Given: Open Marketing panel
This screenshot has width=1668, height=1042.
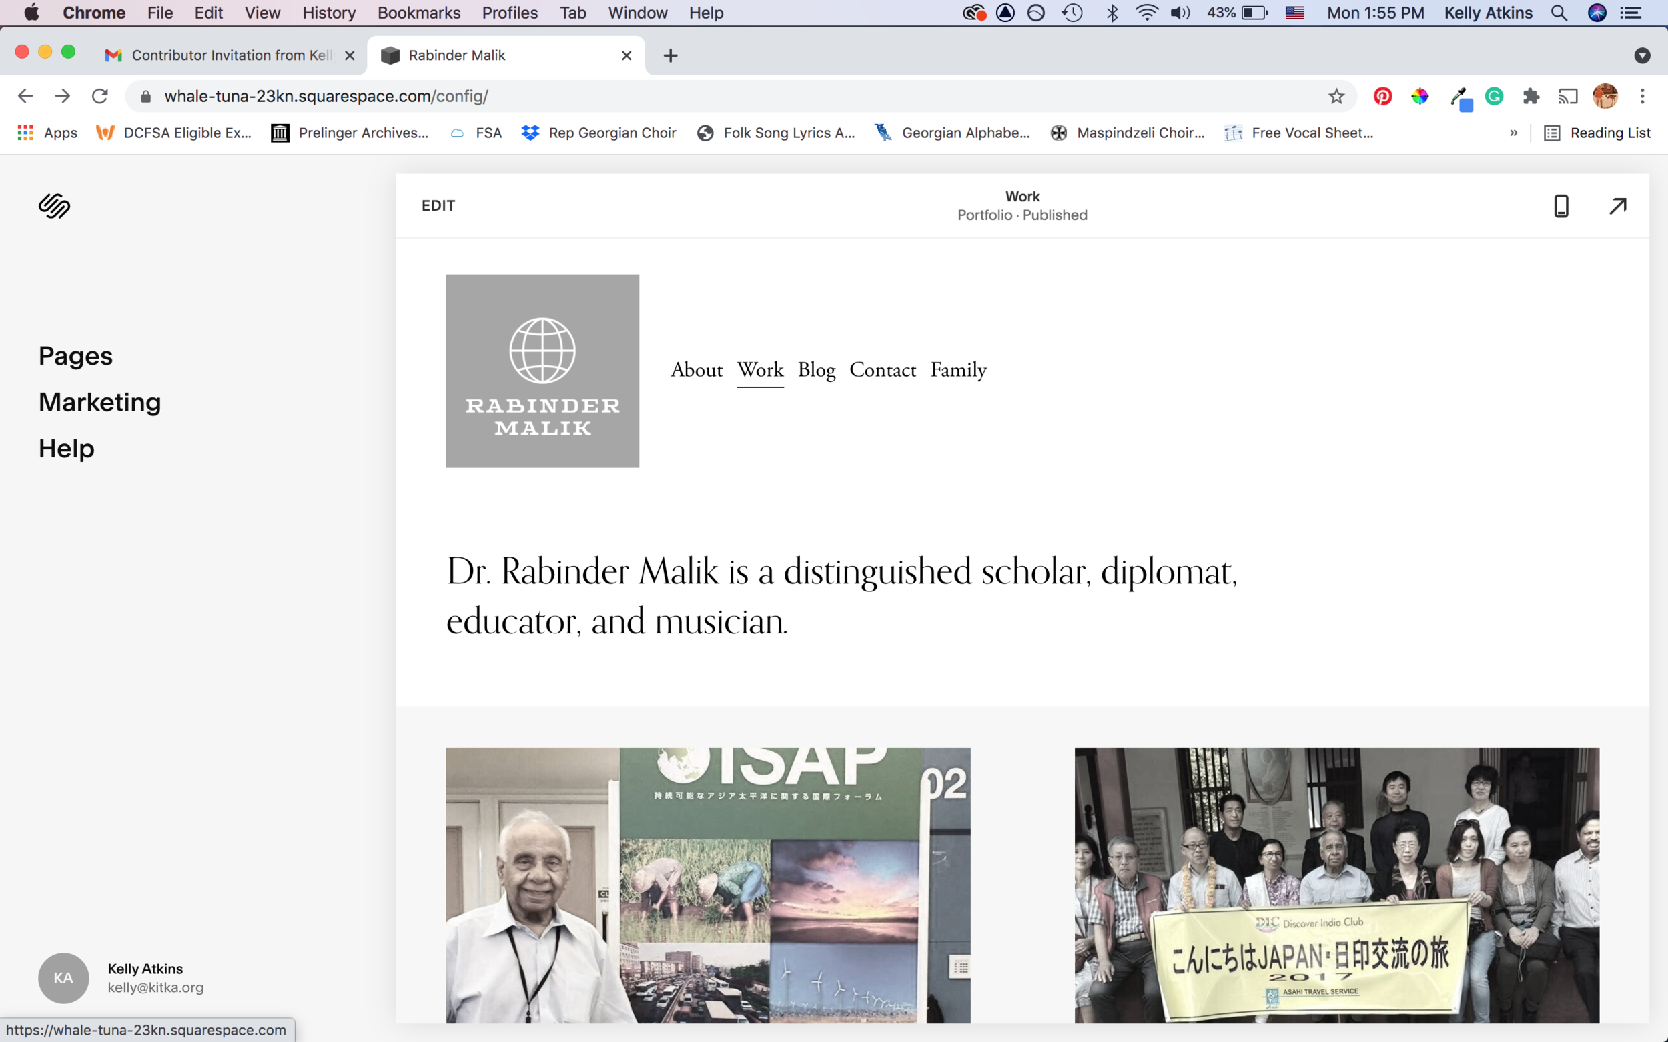Looking at the screenshot, I should point(99,402).
